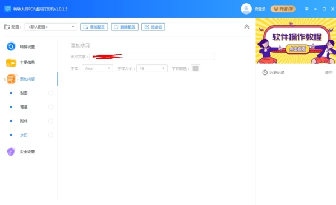Image resolution: width=336 pixels, height=205 pixels.
Task: Click the 历史记录 clock icon
Action: [265, 73]
